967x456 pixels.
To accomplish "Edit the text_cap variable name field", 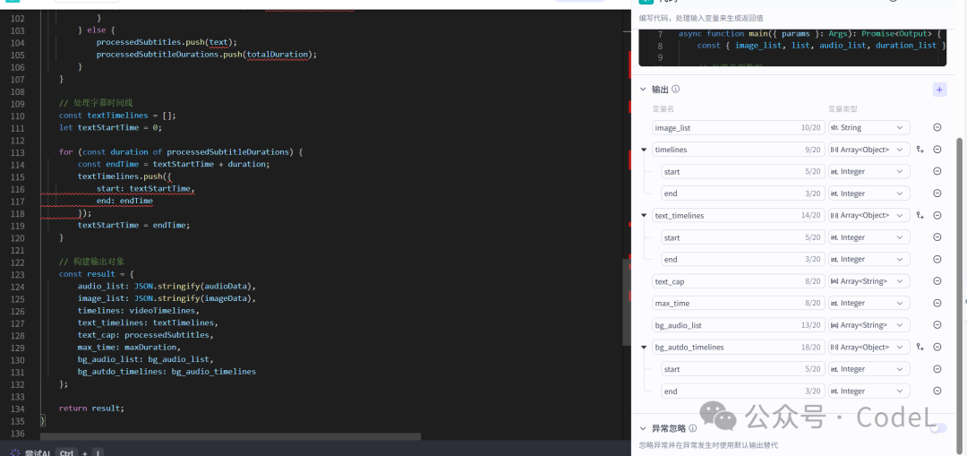I will tap(738, 281).
